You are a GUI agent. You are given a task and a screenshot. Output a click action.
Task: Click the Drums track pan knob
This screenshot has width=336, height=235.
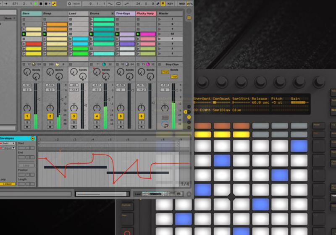[97, 108]
